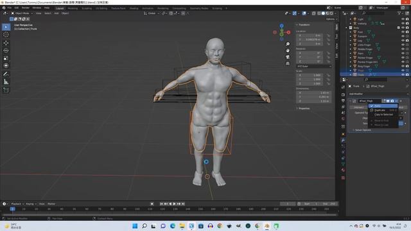Hide the Leg object in viewport
The height and width of the screenshot is (231, 411).
point(403,40)
